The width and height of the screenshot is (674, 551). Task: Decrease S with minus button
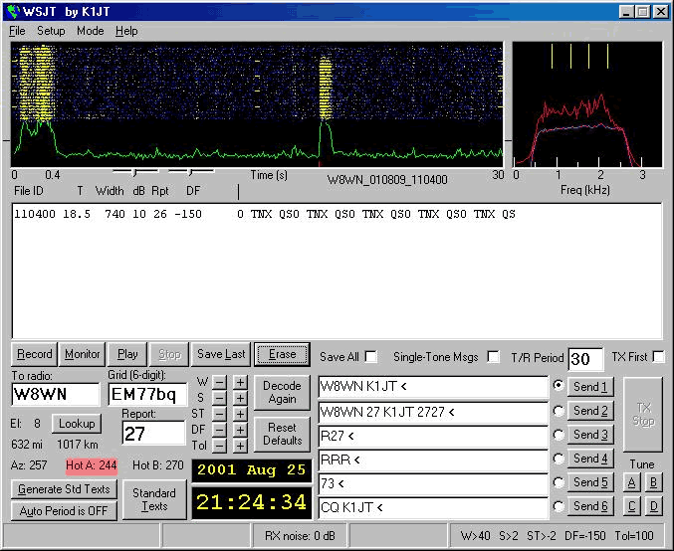[x=219, y=398]
